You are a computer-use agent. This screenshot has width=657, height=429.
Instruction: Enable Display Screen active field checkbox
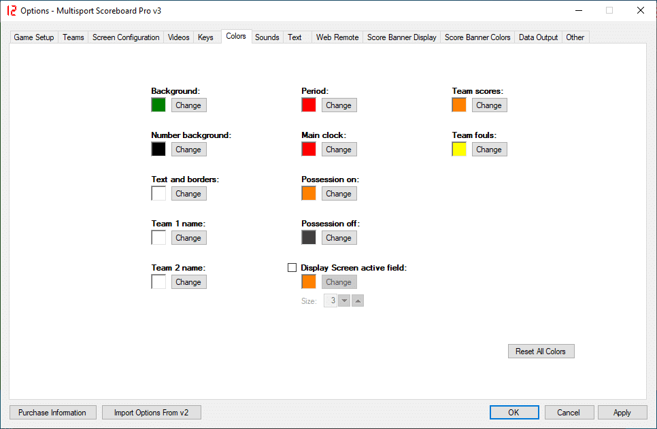tap(292, 268)
